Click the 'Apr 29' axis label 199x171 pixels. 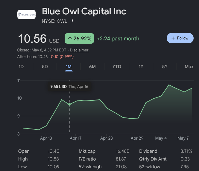coord(137,138)
